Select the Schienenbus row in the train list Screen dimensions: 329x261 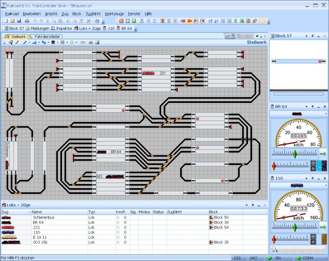(x=134, y=217)
